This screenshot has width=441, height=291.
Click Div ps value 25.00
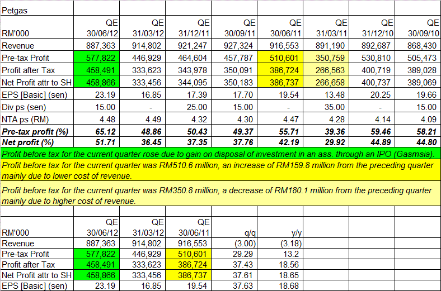click(188, 107)
